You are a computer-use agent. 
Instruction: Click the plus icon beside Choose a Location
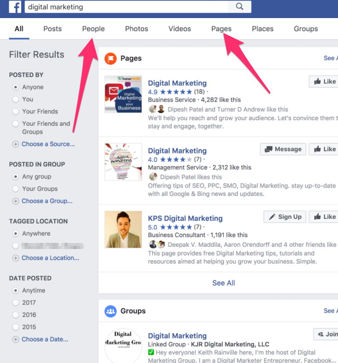(15, 258)
